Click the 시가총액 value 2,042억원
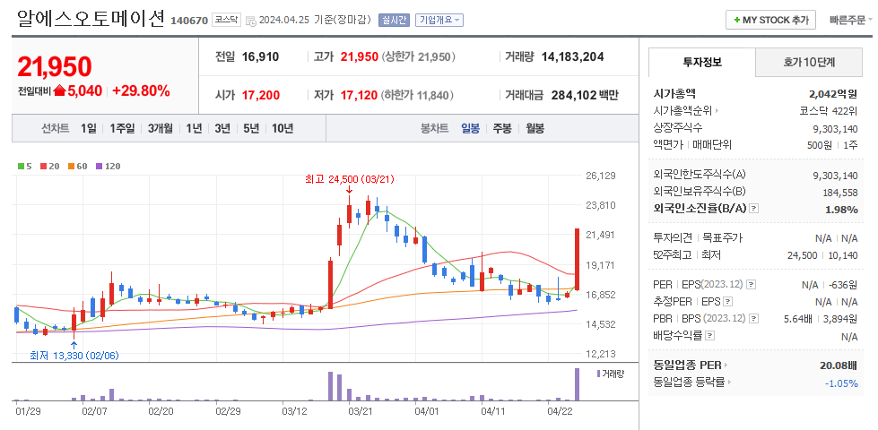878x430 pixels. [833, 93]
